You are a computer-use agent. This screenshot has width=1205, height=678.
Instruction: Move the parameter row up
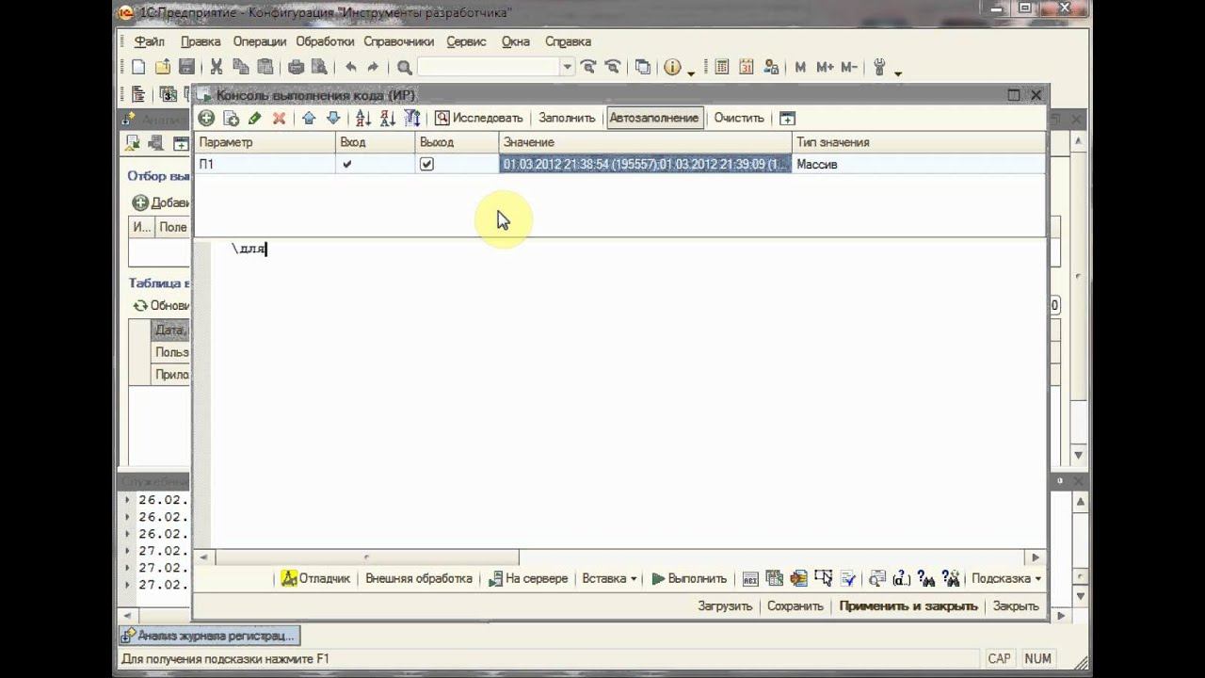(309, 118)
